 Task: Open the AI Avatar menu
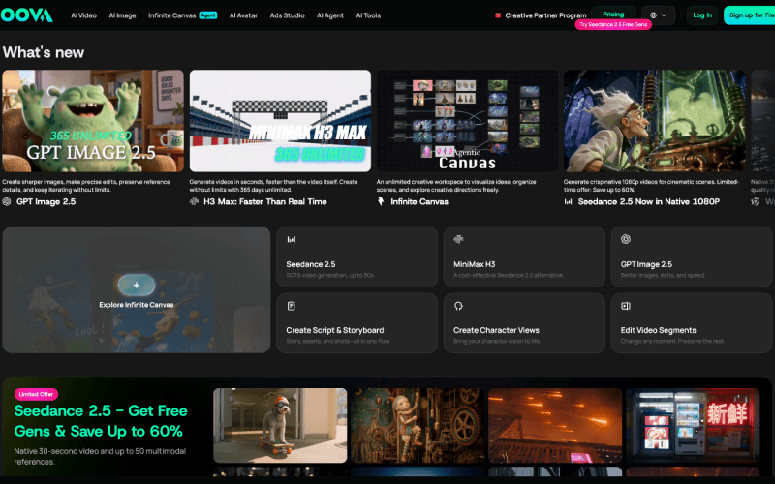click(x=243, y=15)
